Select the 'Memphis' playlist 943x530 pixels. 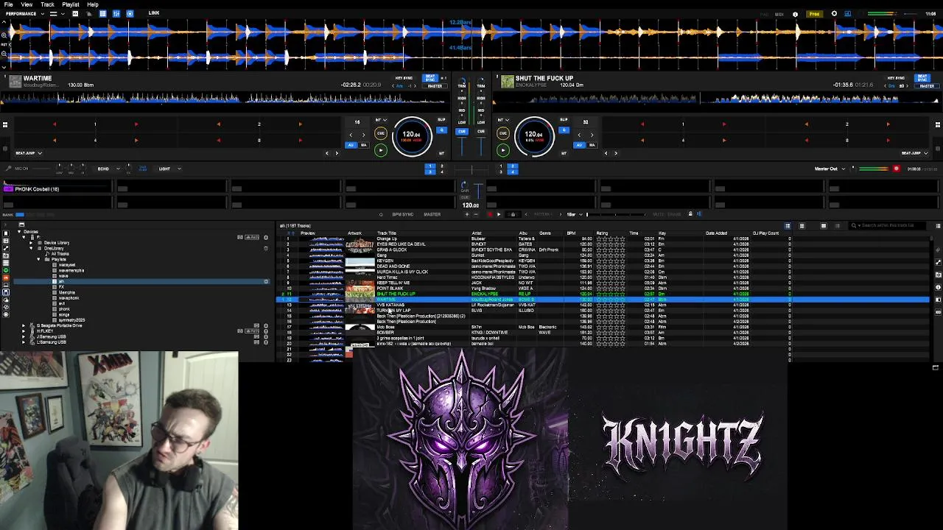click(67, 292)
